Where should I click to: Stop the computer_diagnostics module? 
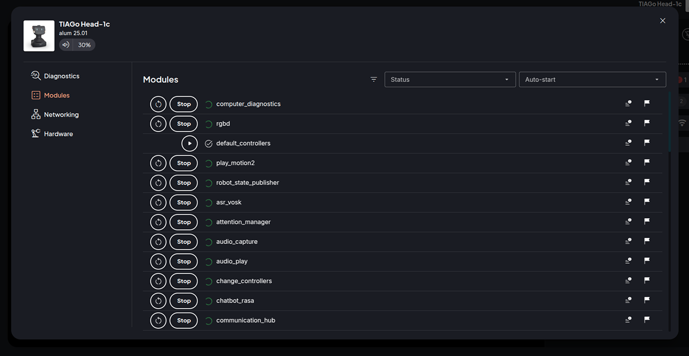184,104
